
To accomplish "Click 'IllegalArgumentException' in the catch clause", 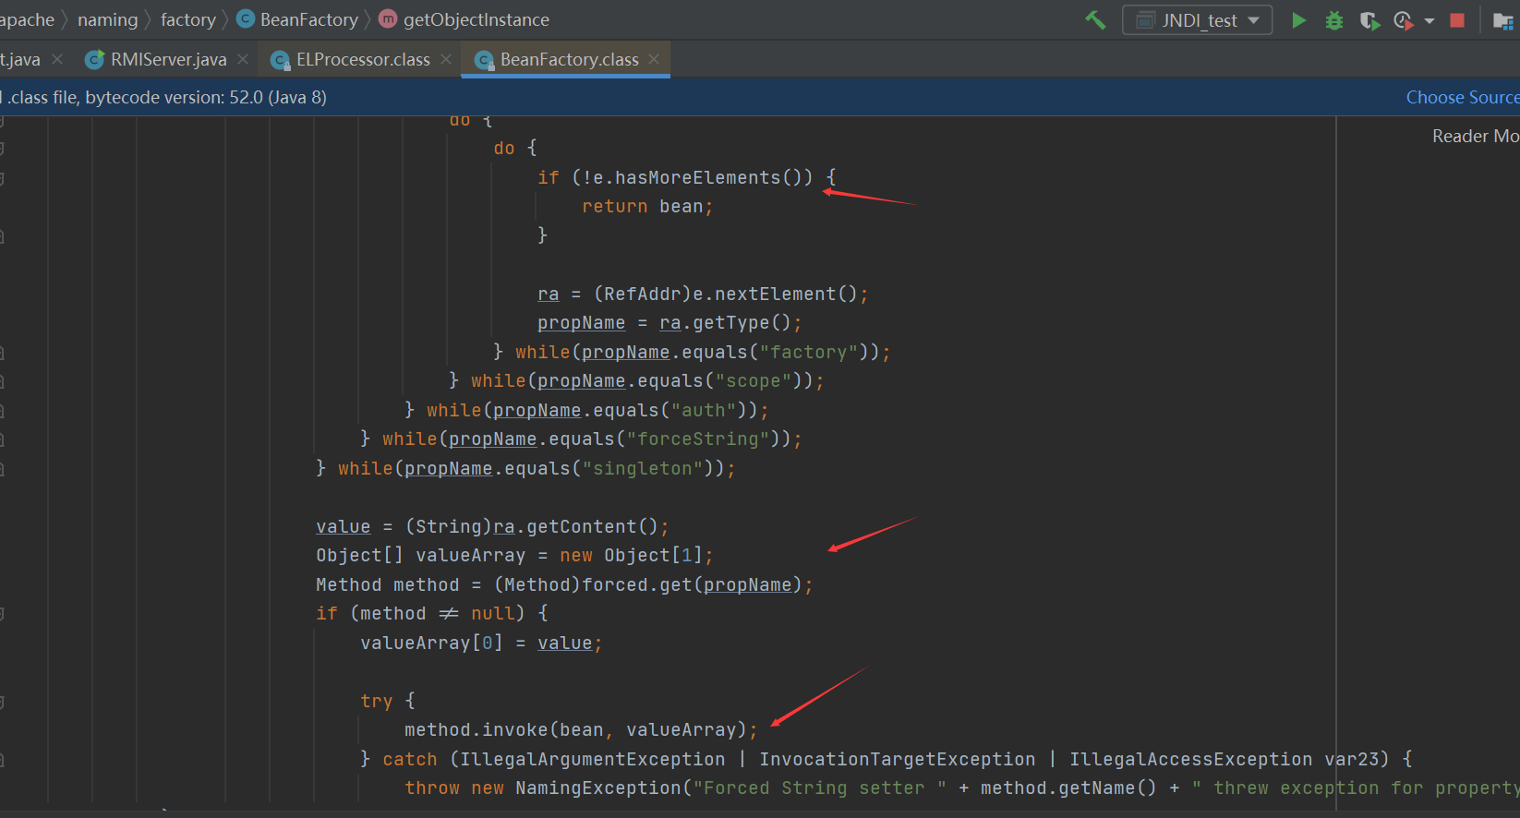I will (x=592, y=759).
